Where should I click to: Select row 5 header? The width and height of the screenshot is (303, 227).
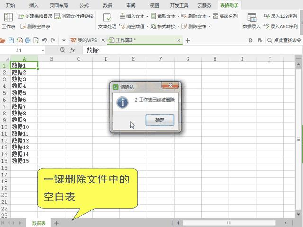click(5, 93)
